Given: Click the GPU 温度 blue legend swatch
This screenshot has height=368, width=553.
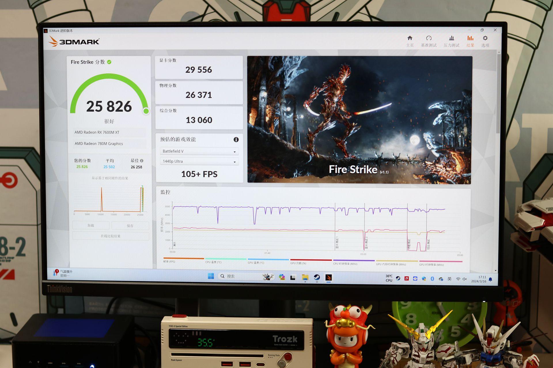Looking at the screenshot, I should [x=268, y=259].
